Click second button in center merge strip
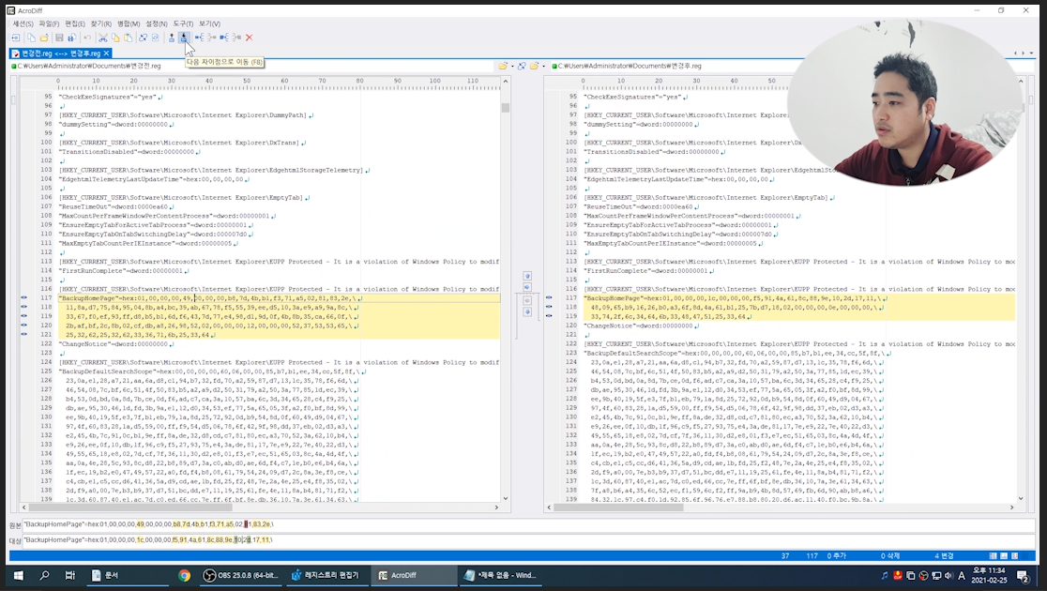Viewport: 1047px width, 591px height. click(x=527, y=288)
